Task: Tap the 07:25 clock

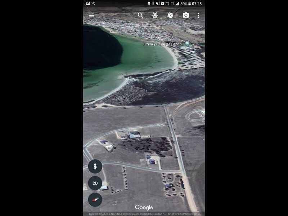Action: [x=197, y=4]
